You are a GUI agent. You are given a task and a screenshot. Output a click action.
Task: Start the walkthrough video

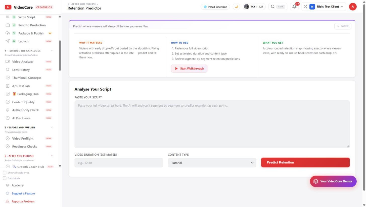(x=189, y=69)
